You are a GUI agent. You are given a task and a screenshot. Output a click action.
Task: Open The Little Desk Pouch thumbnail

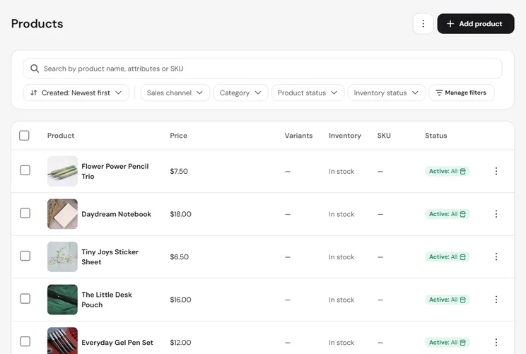coord(62,300)
